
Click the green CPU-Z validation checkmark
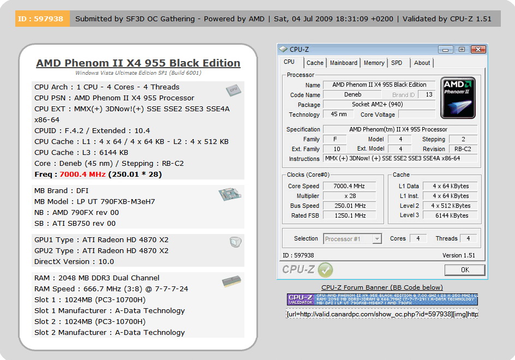click(326, 270)
